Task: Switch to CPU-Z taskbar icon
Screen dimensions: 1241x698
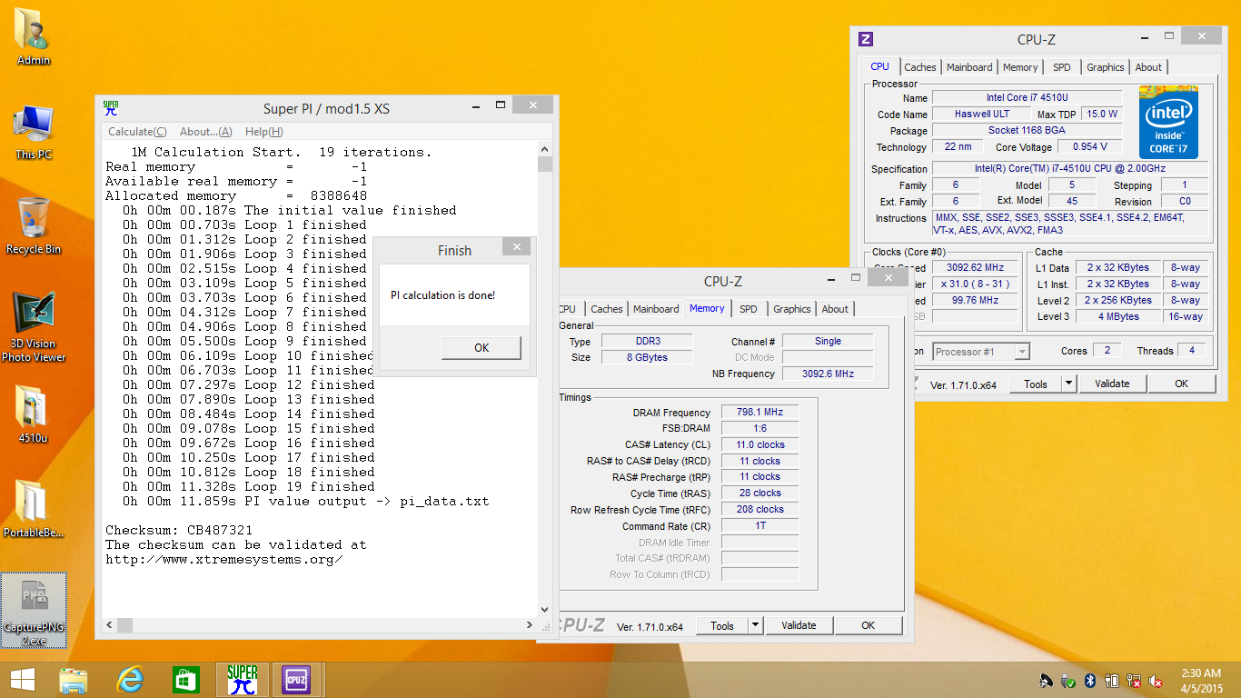Action: [297, 680]
